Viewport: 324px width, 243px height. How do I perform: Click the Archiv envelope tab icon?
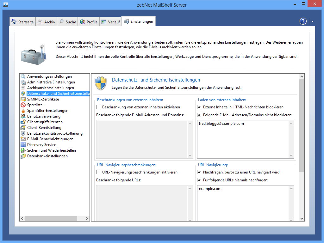pos(40,22)
